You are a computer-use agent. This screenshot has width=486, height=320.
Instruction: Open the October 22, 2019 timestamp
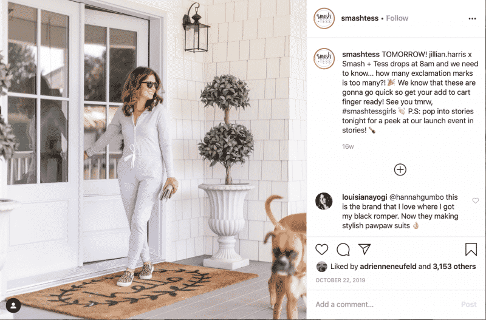[340, 281]
